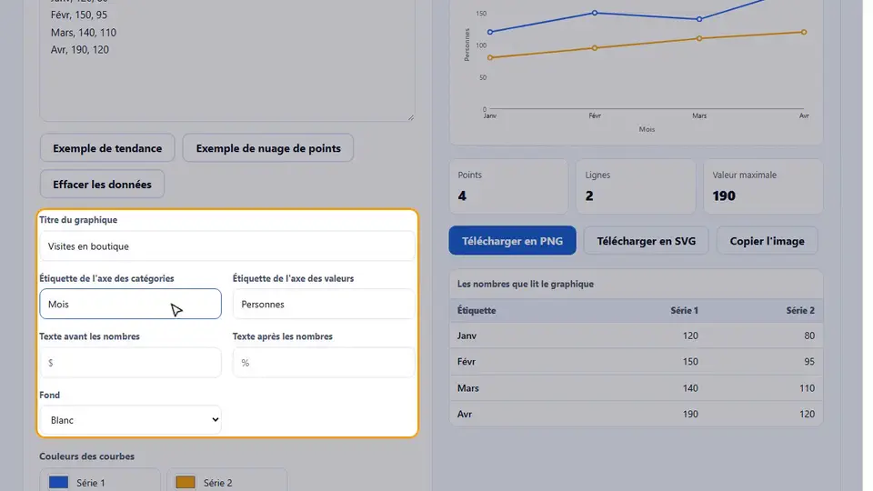Click the blue data point above Févr
Screen dimensions: 873x491
point(595,13)
